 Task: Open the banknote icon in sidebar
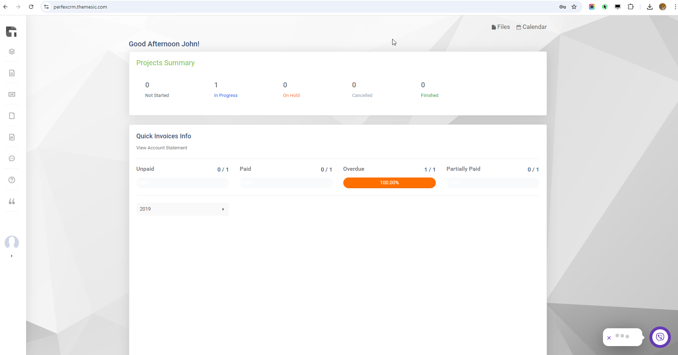coord(12,94)
